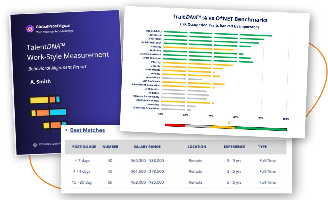Click the gray segment of the color scale
This screenshot has height=200, width=328.
pyautogui.click(x=198, y=126)
